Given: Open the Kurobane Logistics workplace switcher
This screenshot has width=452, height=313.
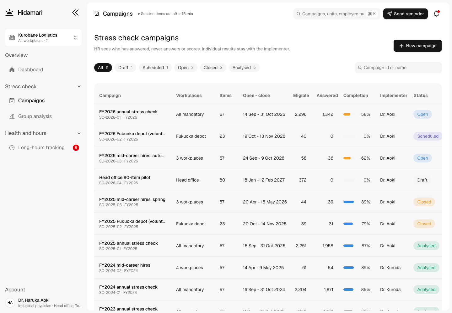Looking at the screenshot, I should point(43,38).
